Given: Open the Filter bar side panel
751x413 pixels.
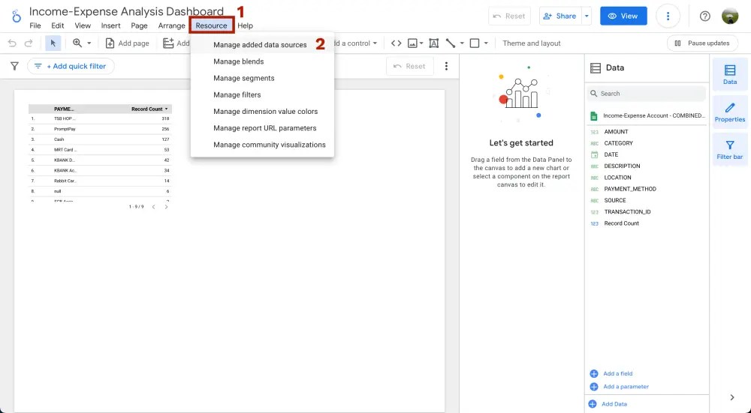Looking at the screenshot, I should pos(729,150).
